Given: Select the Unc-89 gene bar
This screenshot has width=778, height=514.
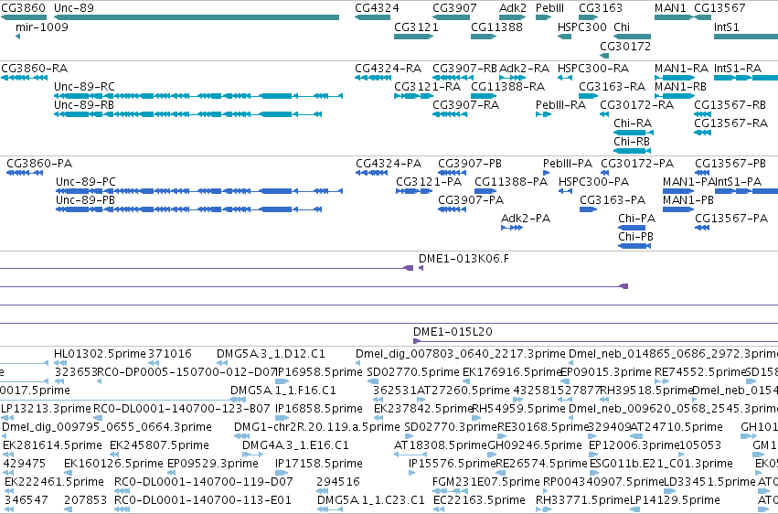Looking at the screenshot, I should click(197, 17).
